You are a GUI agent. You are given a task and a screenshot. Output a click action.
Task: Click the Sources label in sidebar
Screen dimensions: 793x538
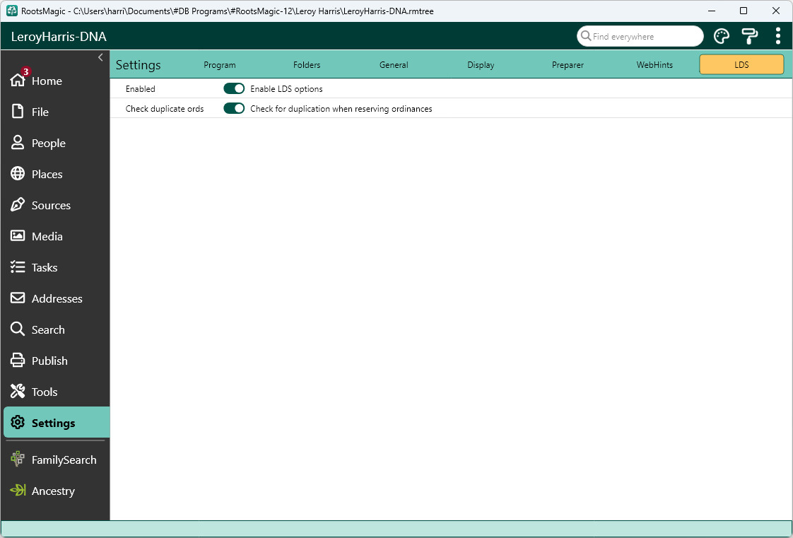tap(51, 205)
